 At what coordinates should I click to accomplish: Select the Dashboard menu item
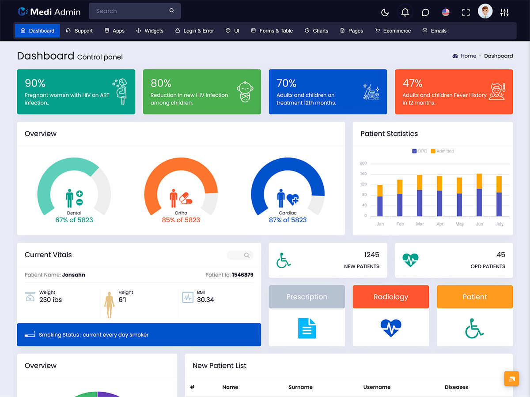(38, 31)
